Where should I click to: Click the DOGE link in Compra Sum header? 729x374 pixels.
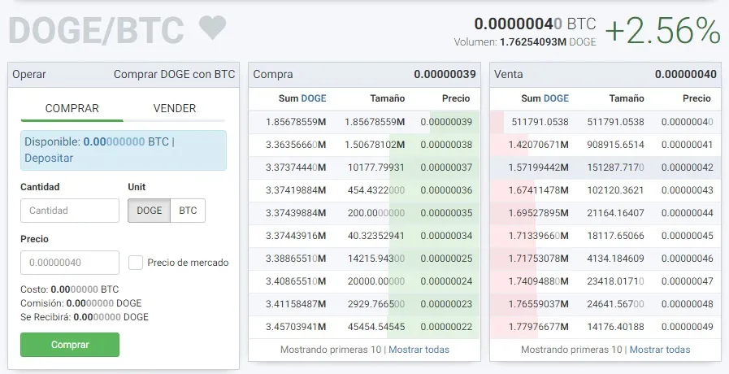(x=314, y=98)
